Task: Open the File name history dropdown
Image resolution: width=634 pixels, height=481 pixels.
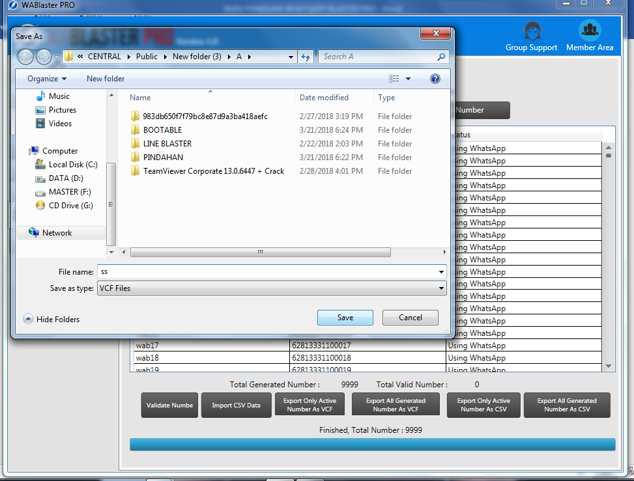Action: 441,271
